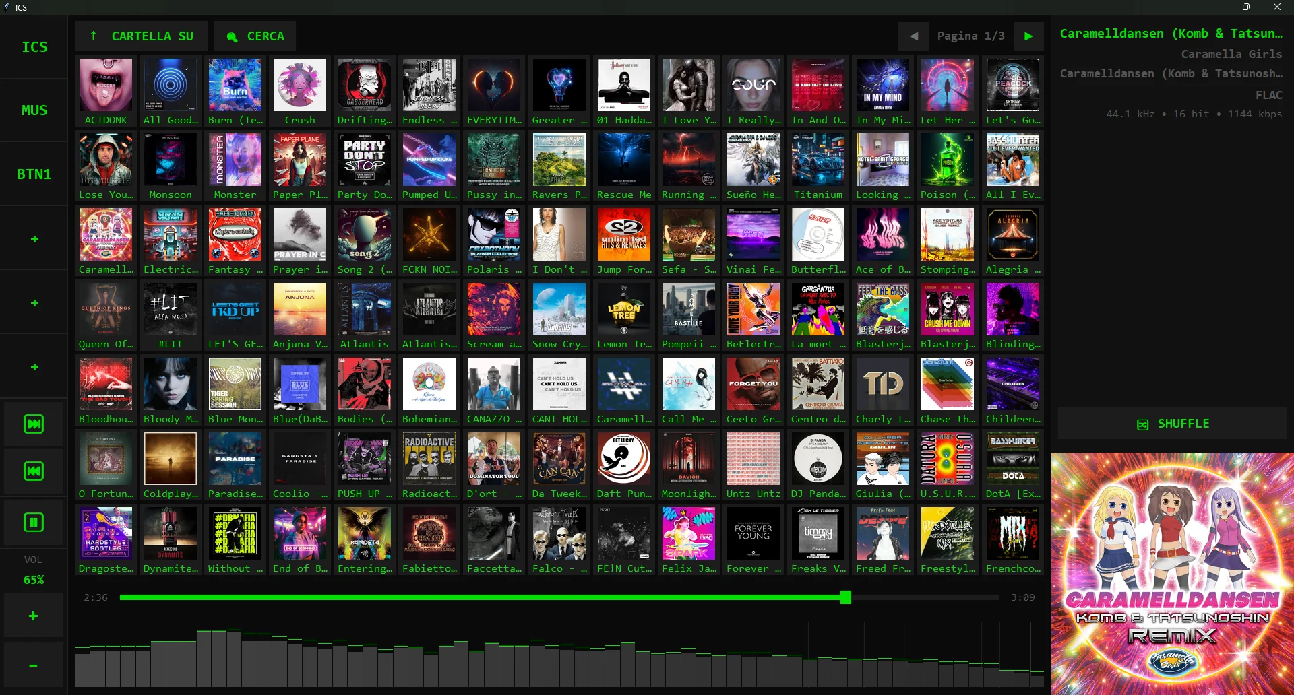Play the Poison (... green bottle tile
Image resolution: width=1294 pixels, height=695 pixels.
click(x=948, y=166)
